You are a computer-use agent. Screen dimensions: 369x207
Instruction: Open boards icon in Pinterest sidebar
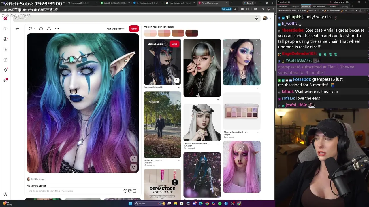click(x=5, y=49)
